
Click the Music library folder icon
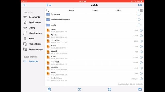tap(25, 44)
